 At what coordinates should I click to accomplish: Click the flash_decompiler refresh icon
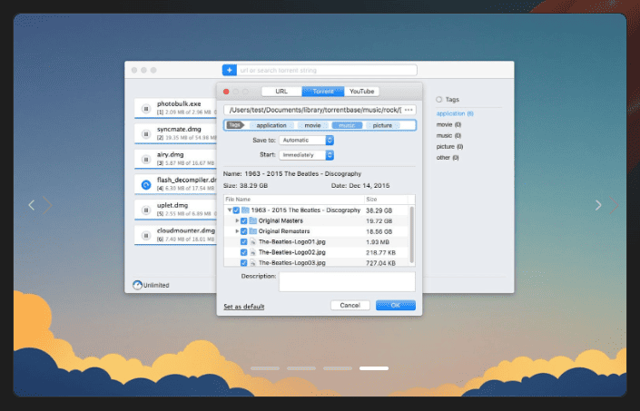[146, 185]
